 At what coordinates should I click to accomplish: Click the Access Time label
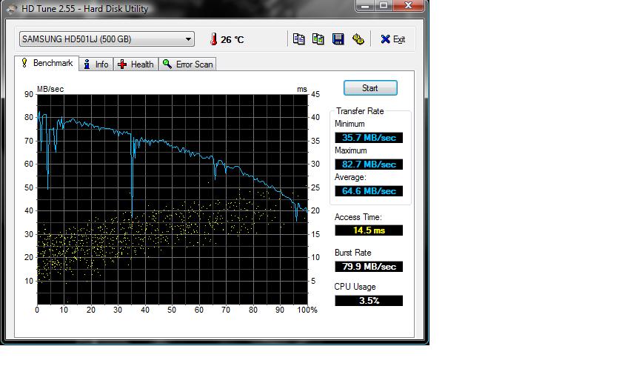(x=358, y=217)
